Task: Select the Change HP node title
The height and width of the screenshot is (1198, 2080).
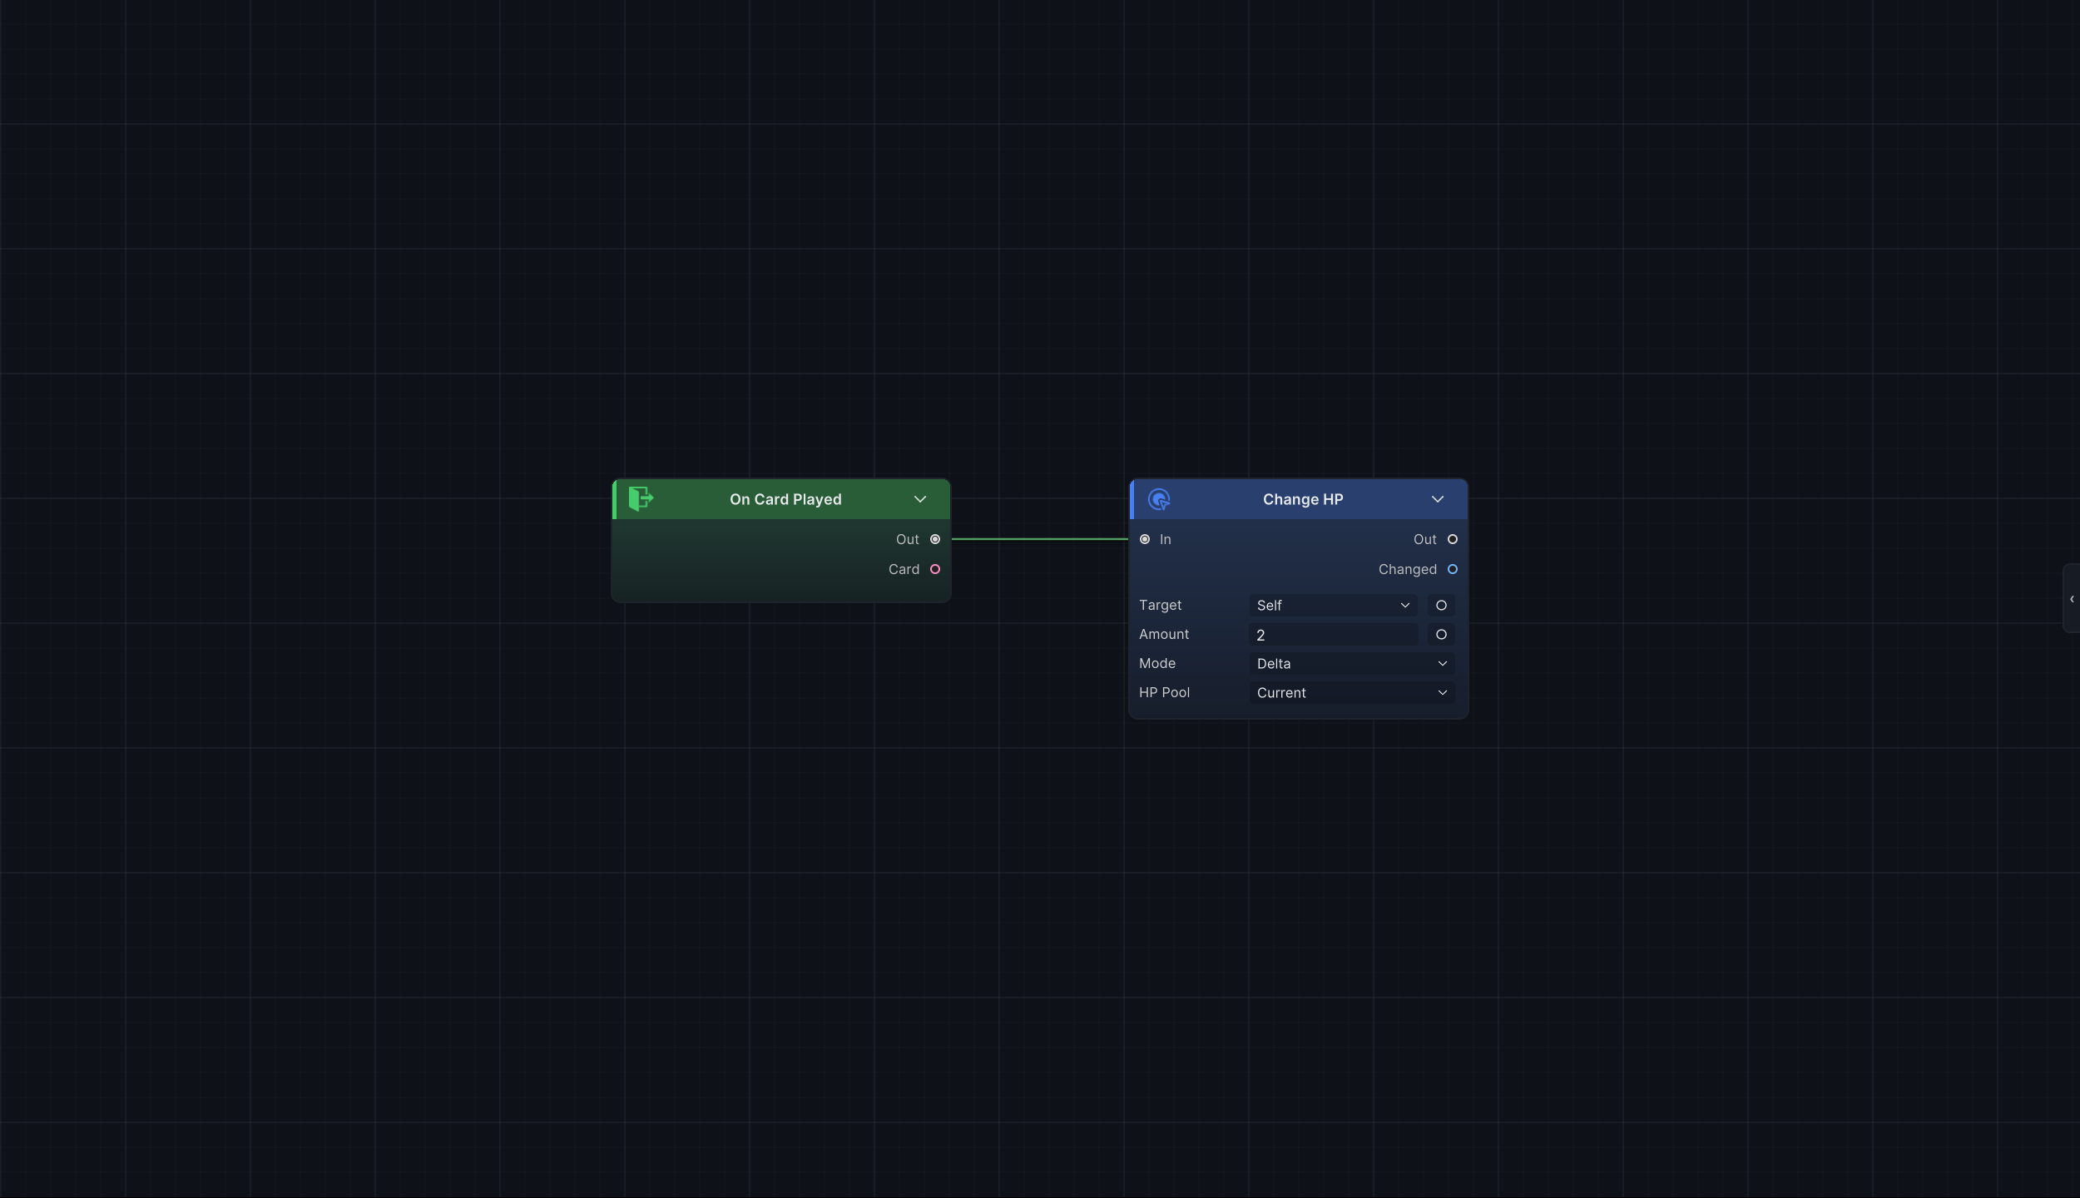Action: (1303, 499)
